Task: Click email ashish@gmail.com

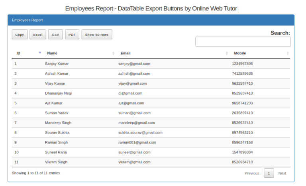Action: pyautogui.click(x=134, y=74)
